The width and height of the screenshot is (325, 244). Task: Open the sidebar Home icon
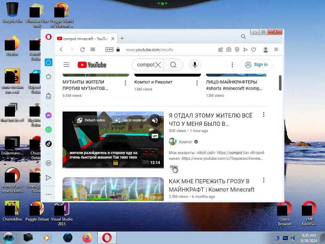pos(49,62)
